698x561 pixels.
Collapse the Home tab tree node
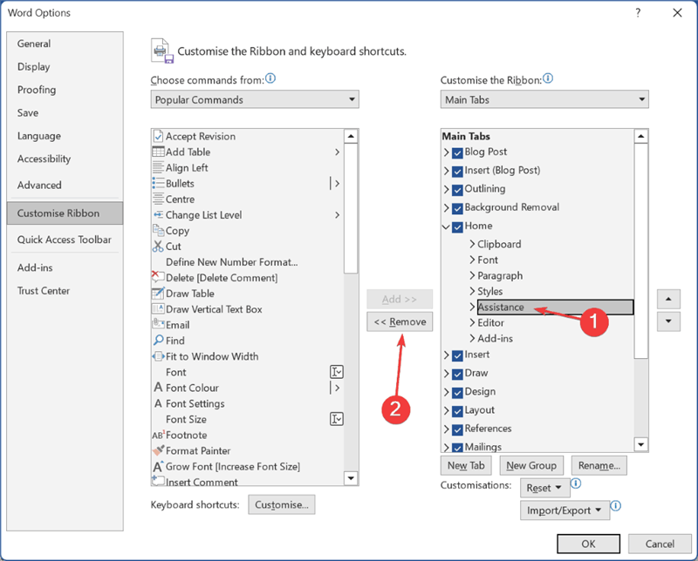tap(446, 226)
